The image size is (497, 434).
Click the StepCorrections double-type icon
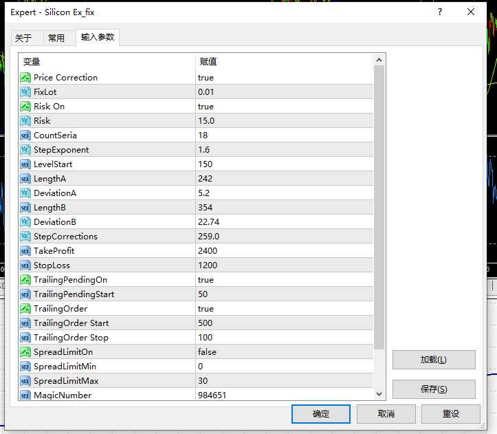click(x=25, y=237)
